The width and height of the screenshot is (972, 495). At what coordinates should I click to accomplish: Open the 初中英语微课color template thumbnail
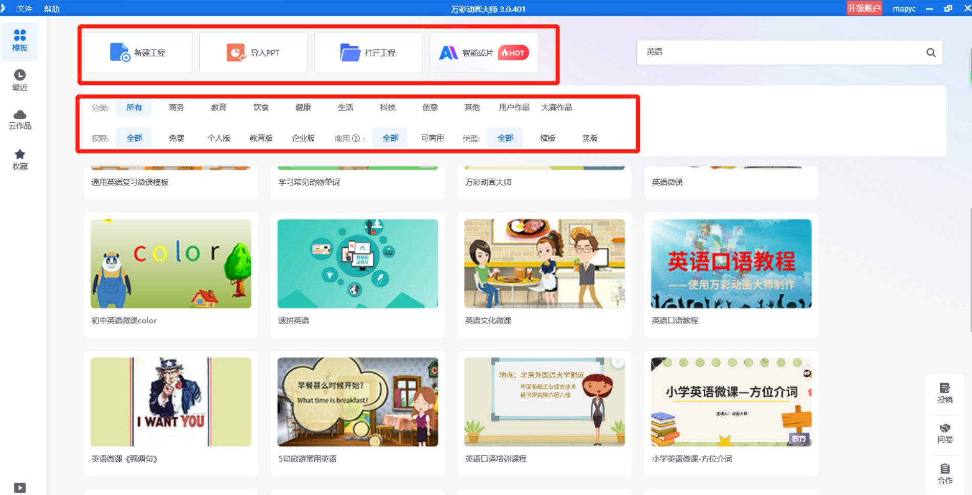[x=171, y=264]
